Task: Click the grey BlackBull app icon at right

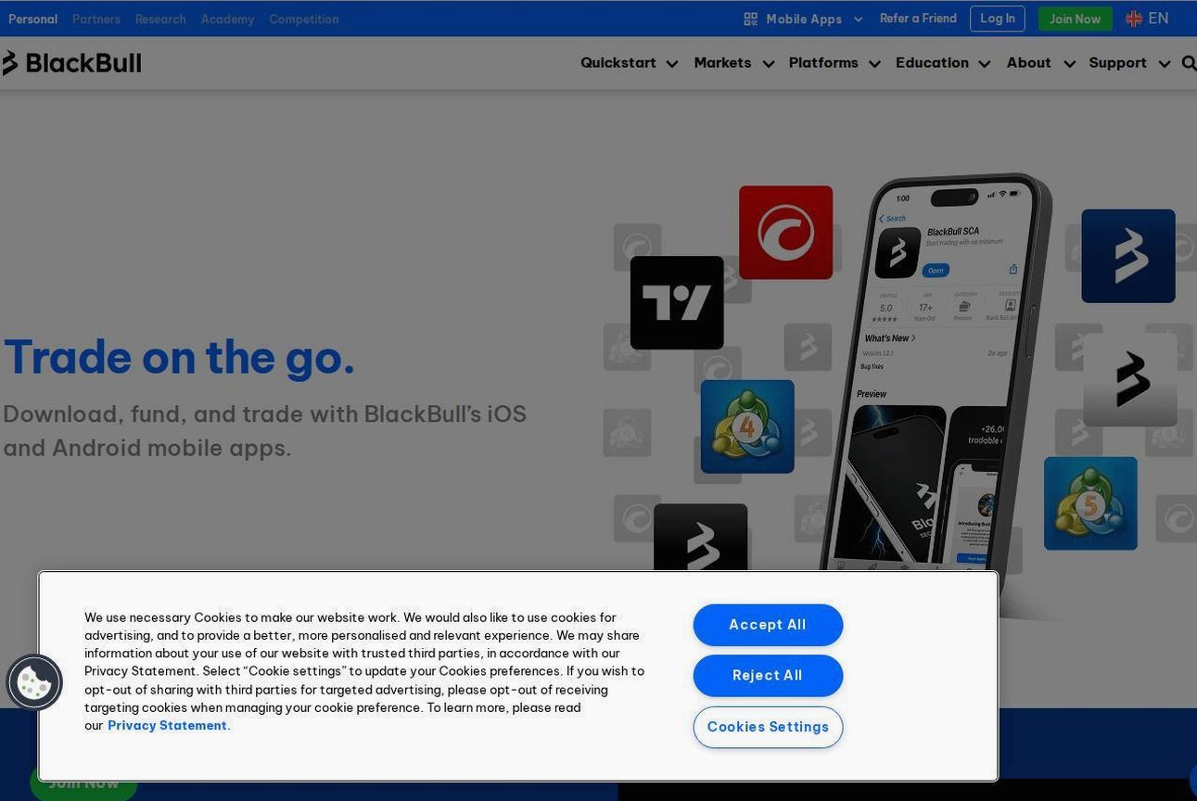Action: coord(1130,380)
